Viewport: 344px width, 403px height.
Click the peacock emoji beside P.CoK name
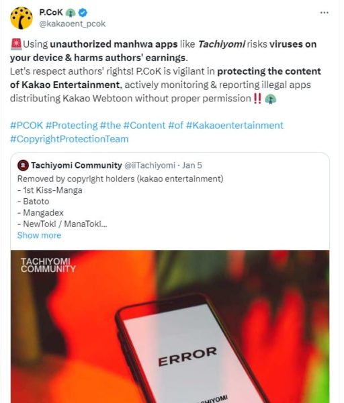[71, 12]
